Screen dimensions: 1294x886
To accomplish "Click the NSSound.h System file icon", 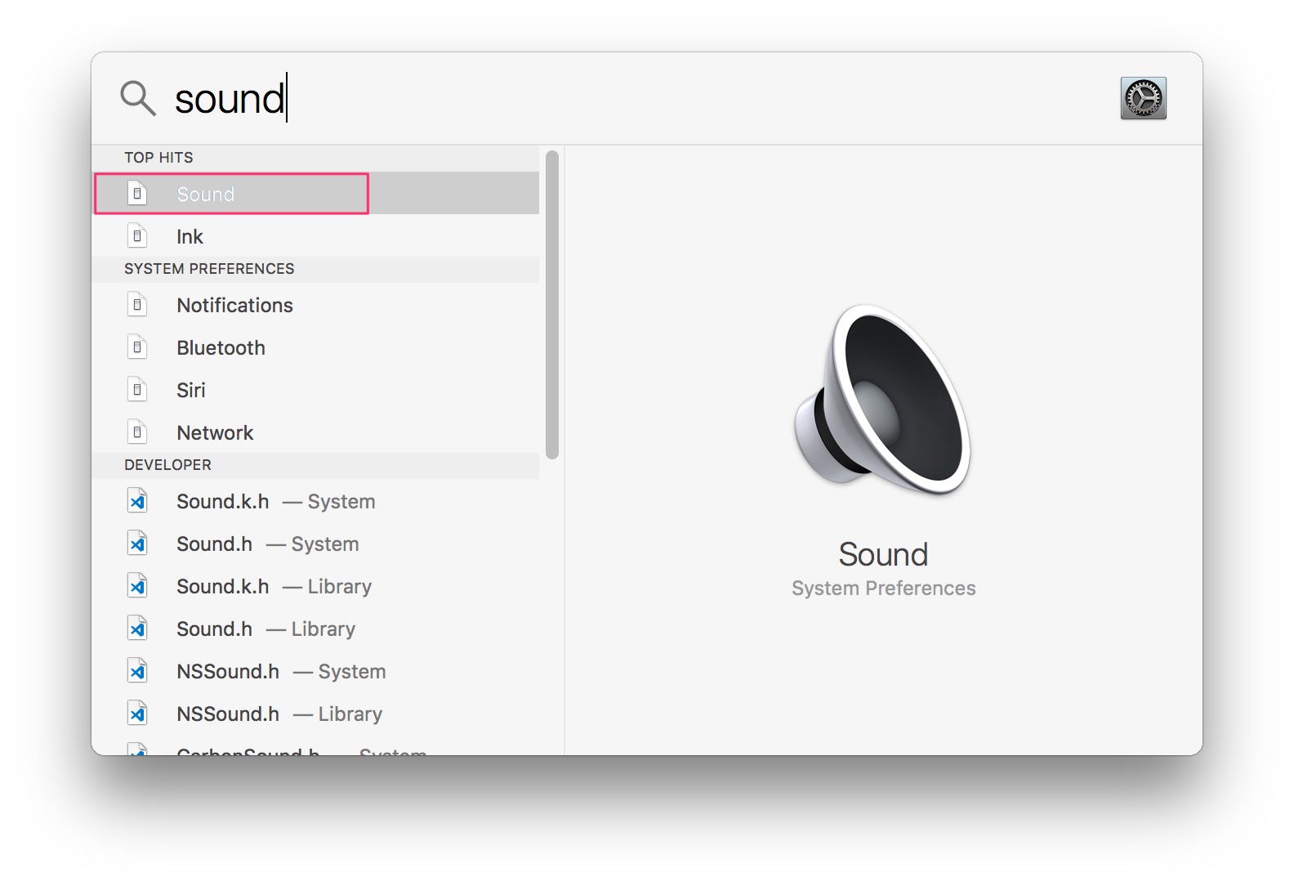I will coord(137,671).
